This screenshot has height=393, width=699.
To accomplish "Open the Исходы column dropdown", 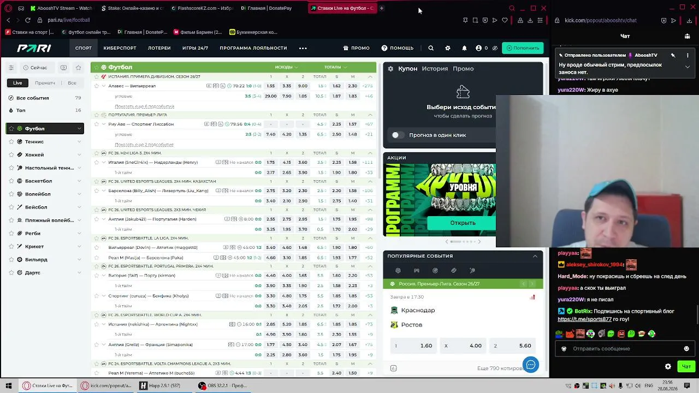I will coord(286,67).
